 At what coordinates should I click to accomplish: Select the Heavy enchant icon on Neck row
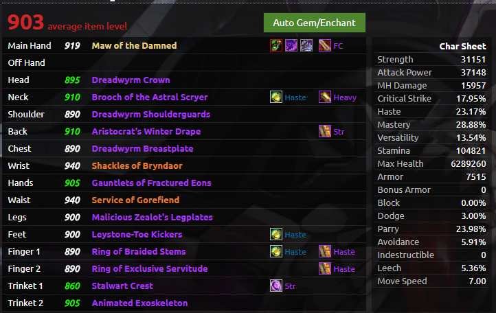coord(325,97)
